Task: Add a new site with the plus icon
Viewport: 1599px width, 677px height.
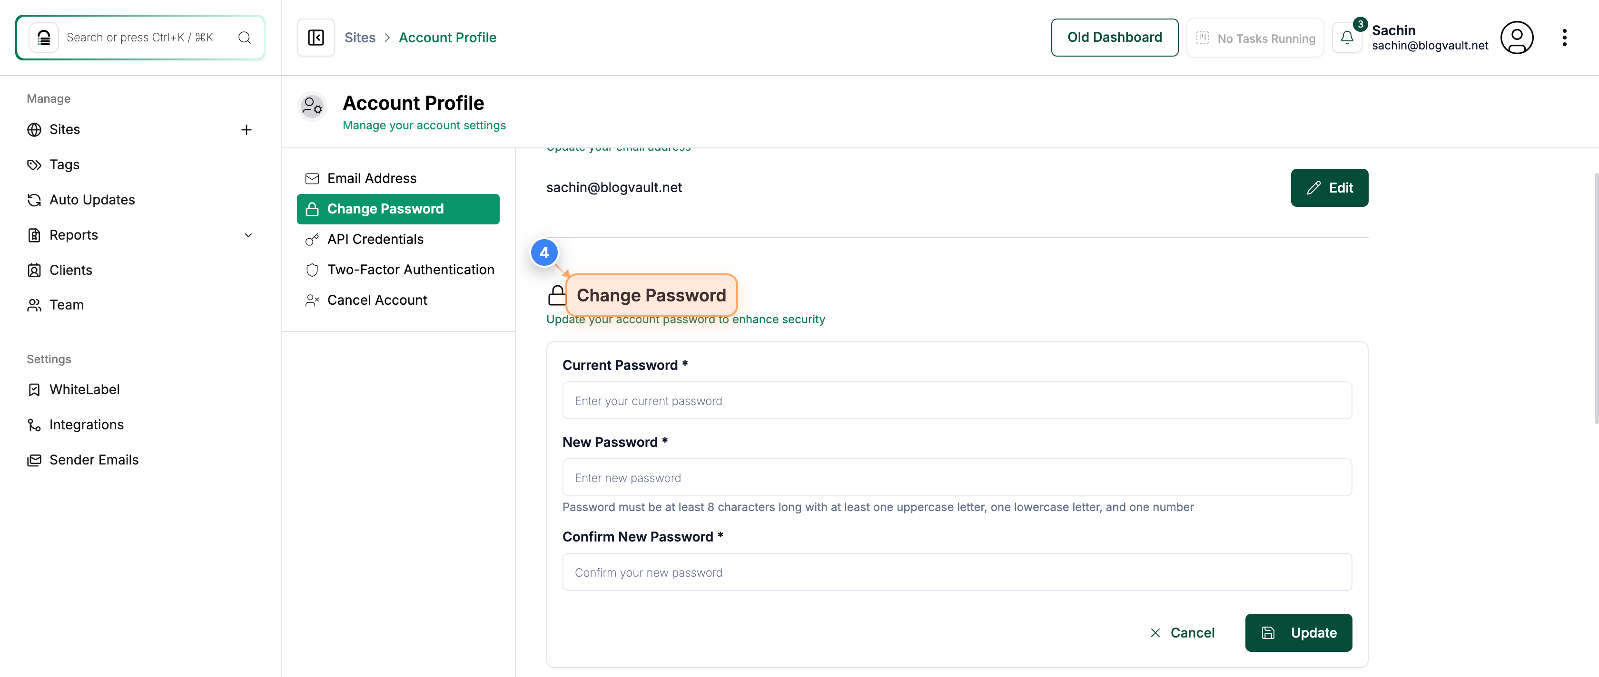Action: (x=247, y=130)
